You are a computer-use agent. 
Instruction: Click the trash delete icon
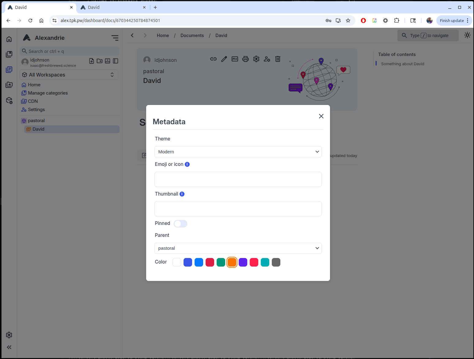(278, 59)
